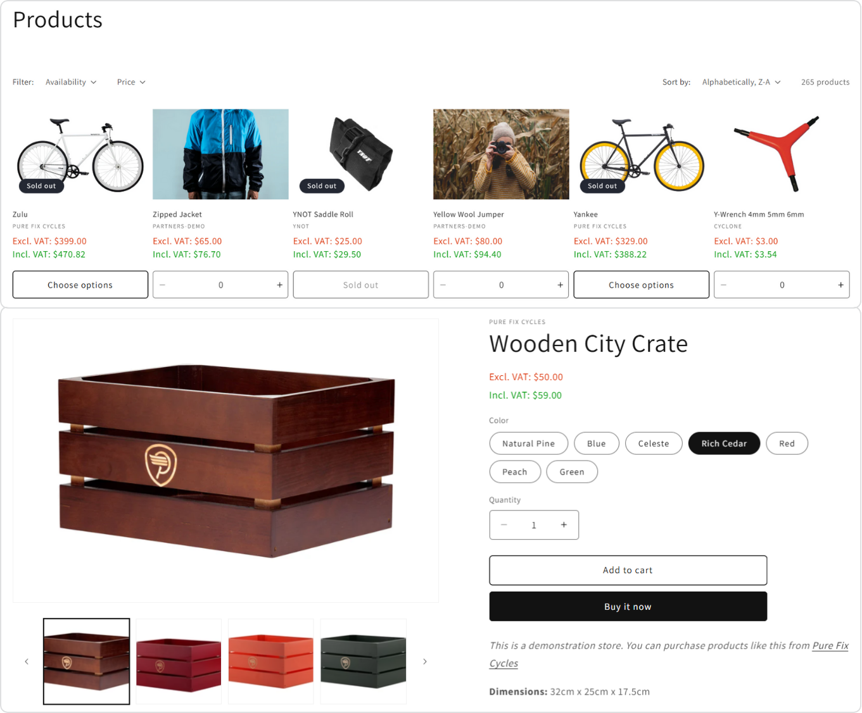Click plus icon for Y-Wrench quantity
Viewport: 862px width, 713px height.
[840, 285]
